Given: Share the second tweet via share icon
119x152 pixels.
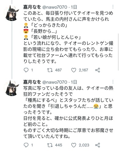Looking at the screenshot, I should pos(98,145).
